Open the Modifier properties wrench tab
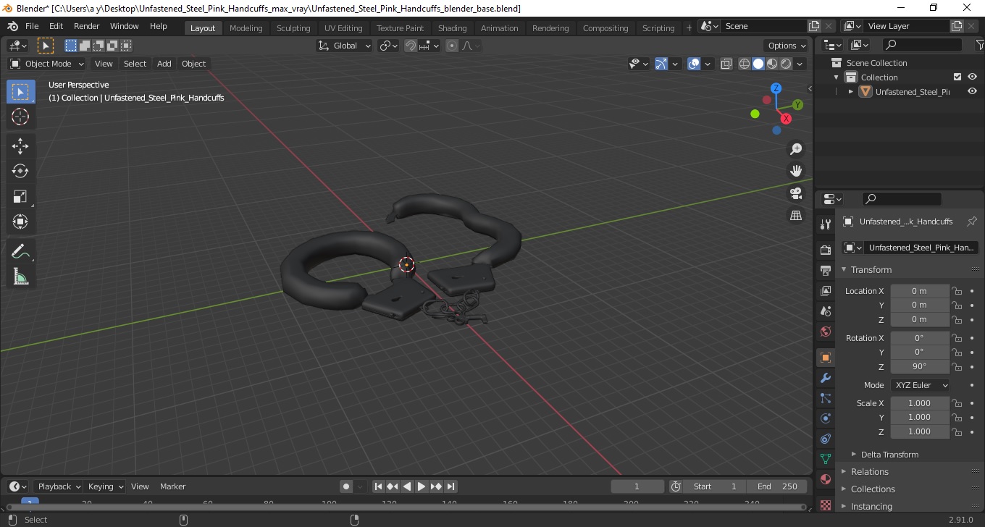The height and width of the screenshot is (527, 985). point(826,378)
